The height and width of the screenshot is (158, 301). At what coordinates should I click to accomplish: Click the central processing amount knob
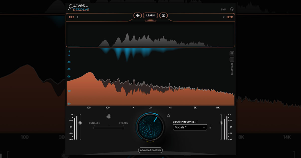(x=150, y=127)
